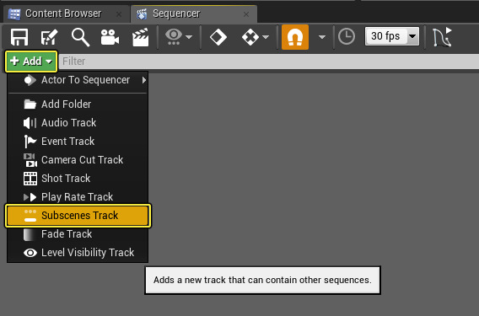
Task: Choose Fade Track from menu
Action: coord(78,234)
